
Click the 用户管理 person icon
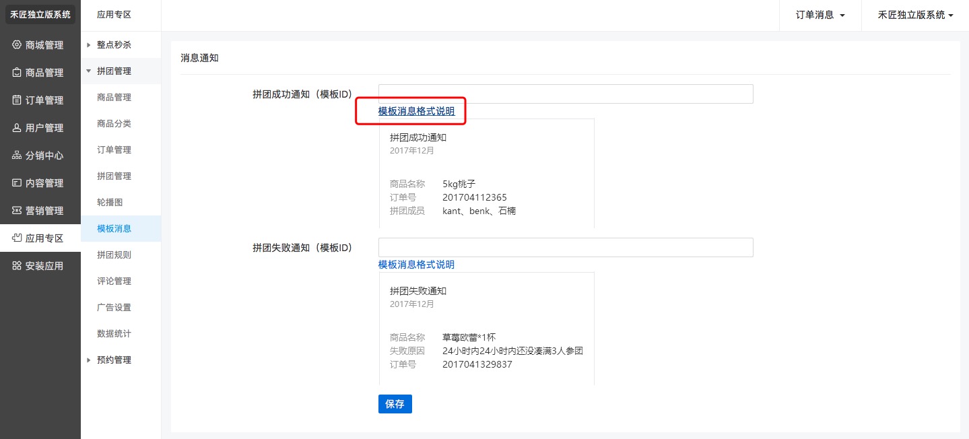click(17, 128)
